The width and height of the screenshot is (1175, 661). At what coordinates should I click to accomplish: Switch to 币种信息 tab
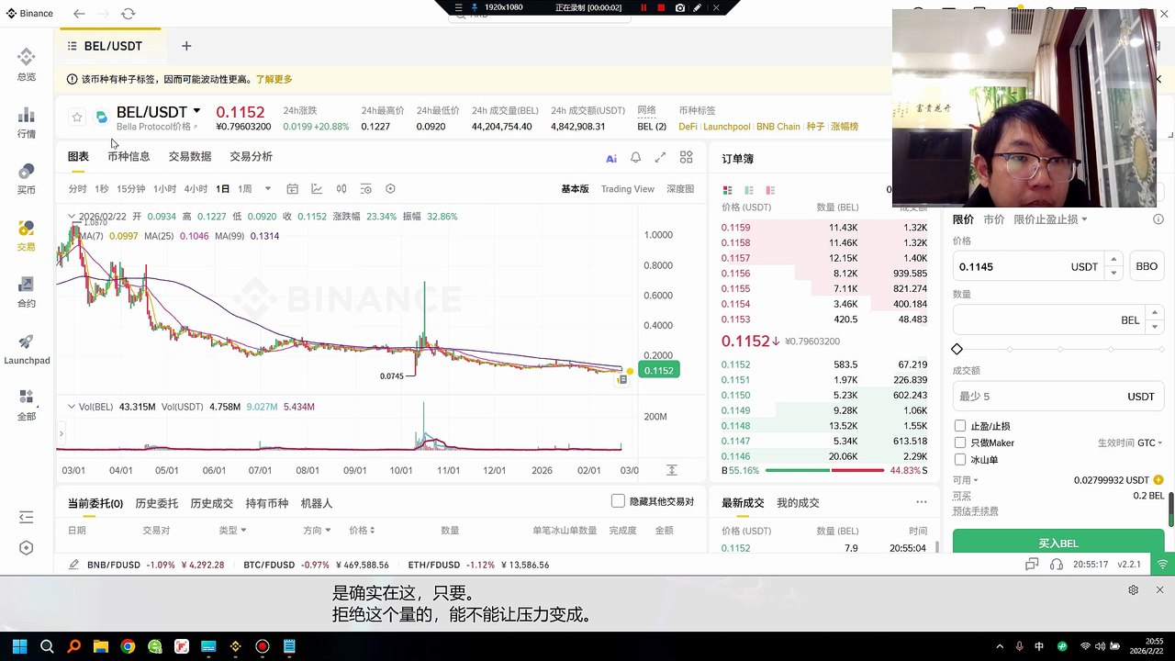tap(129, 157)
